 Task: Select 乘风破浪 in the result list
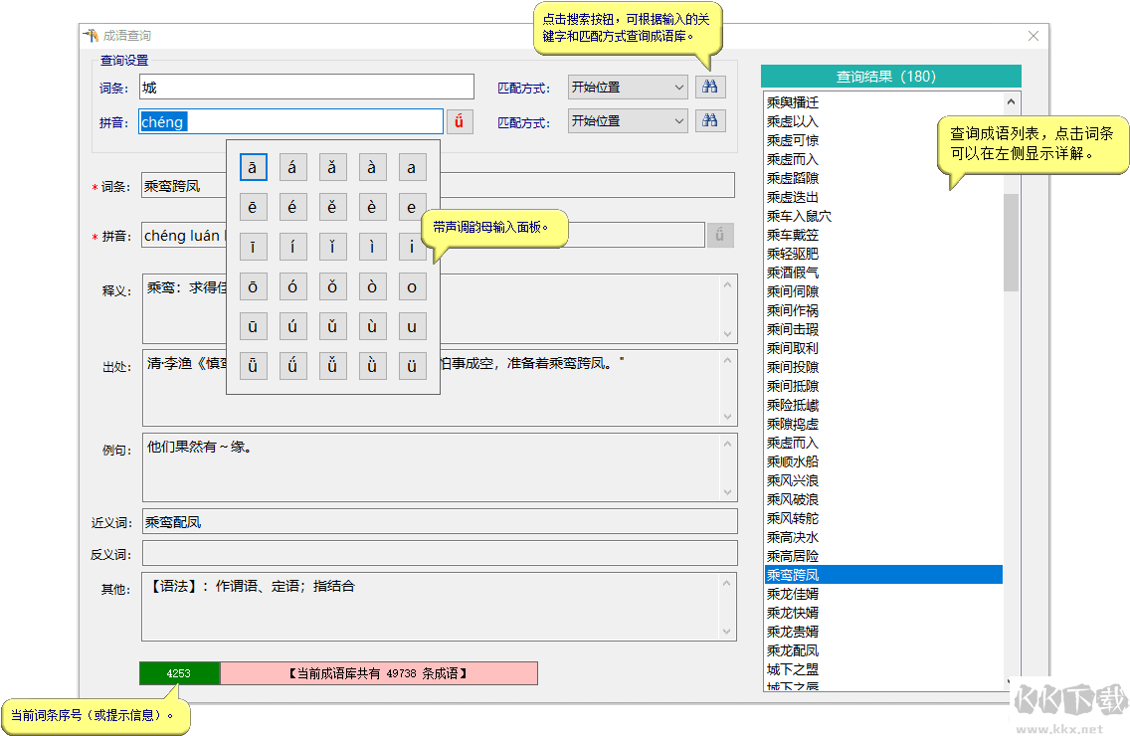(791, 500)
